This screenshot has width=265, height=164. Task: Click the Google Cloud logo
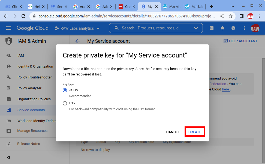coord(32,28)
